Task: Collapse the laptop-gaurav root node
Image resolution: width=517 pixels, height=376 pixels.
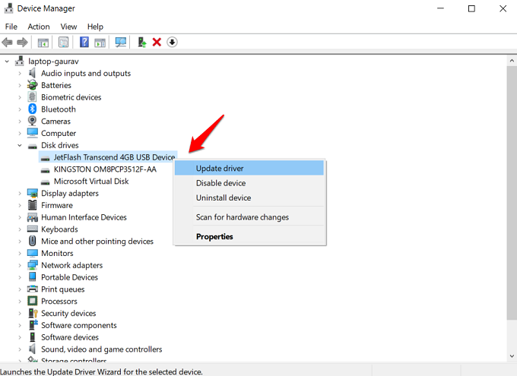Action: pyautogui.click(x=7, y=62)
